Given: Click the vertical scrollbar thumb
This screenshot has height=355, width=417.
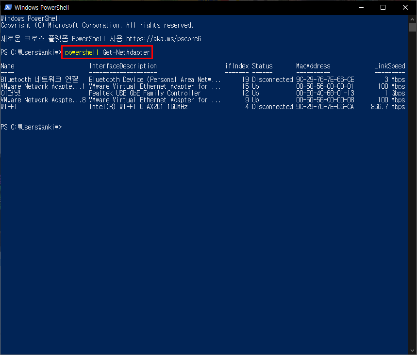Looking at the screenshot, I should coord(412,27).
